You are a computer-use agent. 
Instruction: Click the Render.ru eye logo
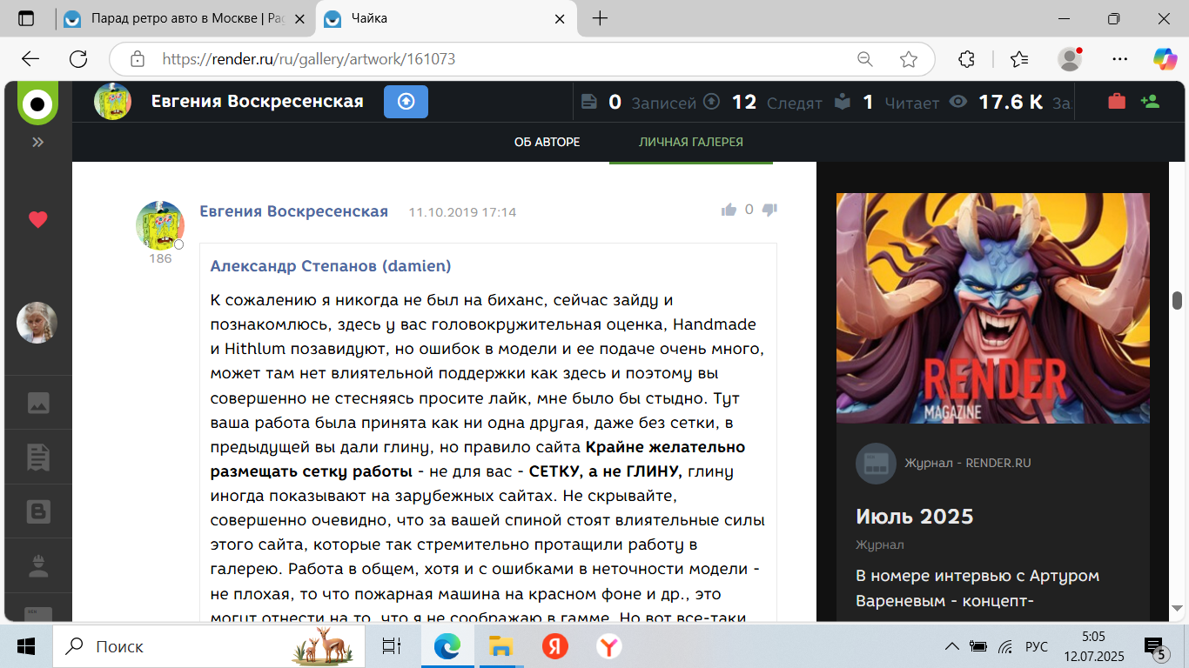click(x=37, y=104)
